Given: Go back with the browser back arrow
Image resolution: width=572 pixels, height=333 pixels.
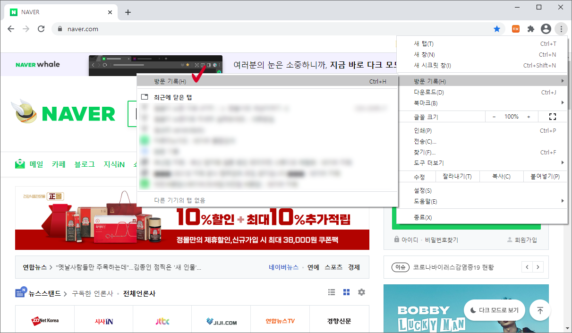Looking at the screenshot, I should click(x=11, y=29).
